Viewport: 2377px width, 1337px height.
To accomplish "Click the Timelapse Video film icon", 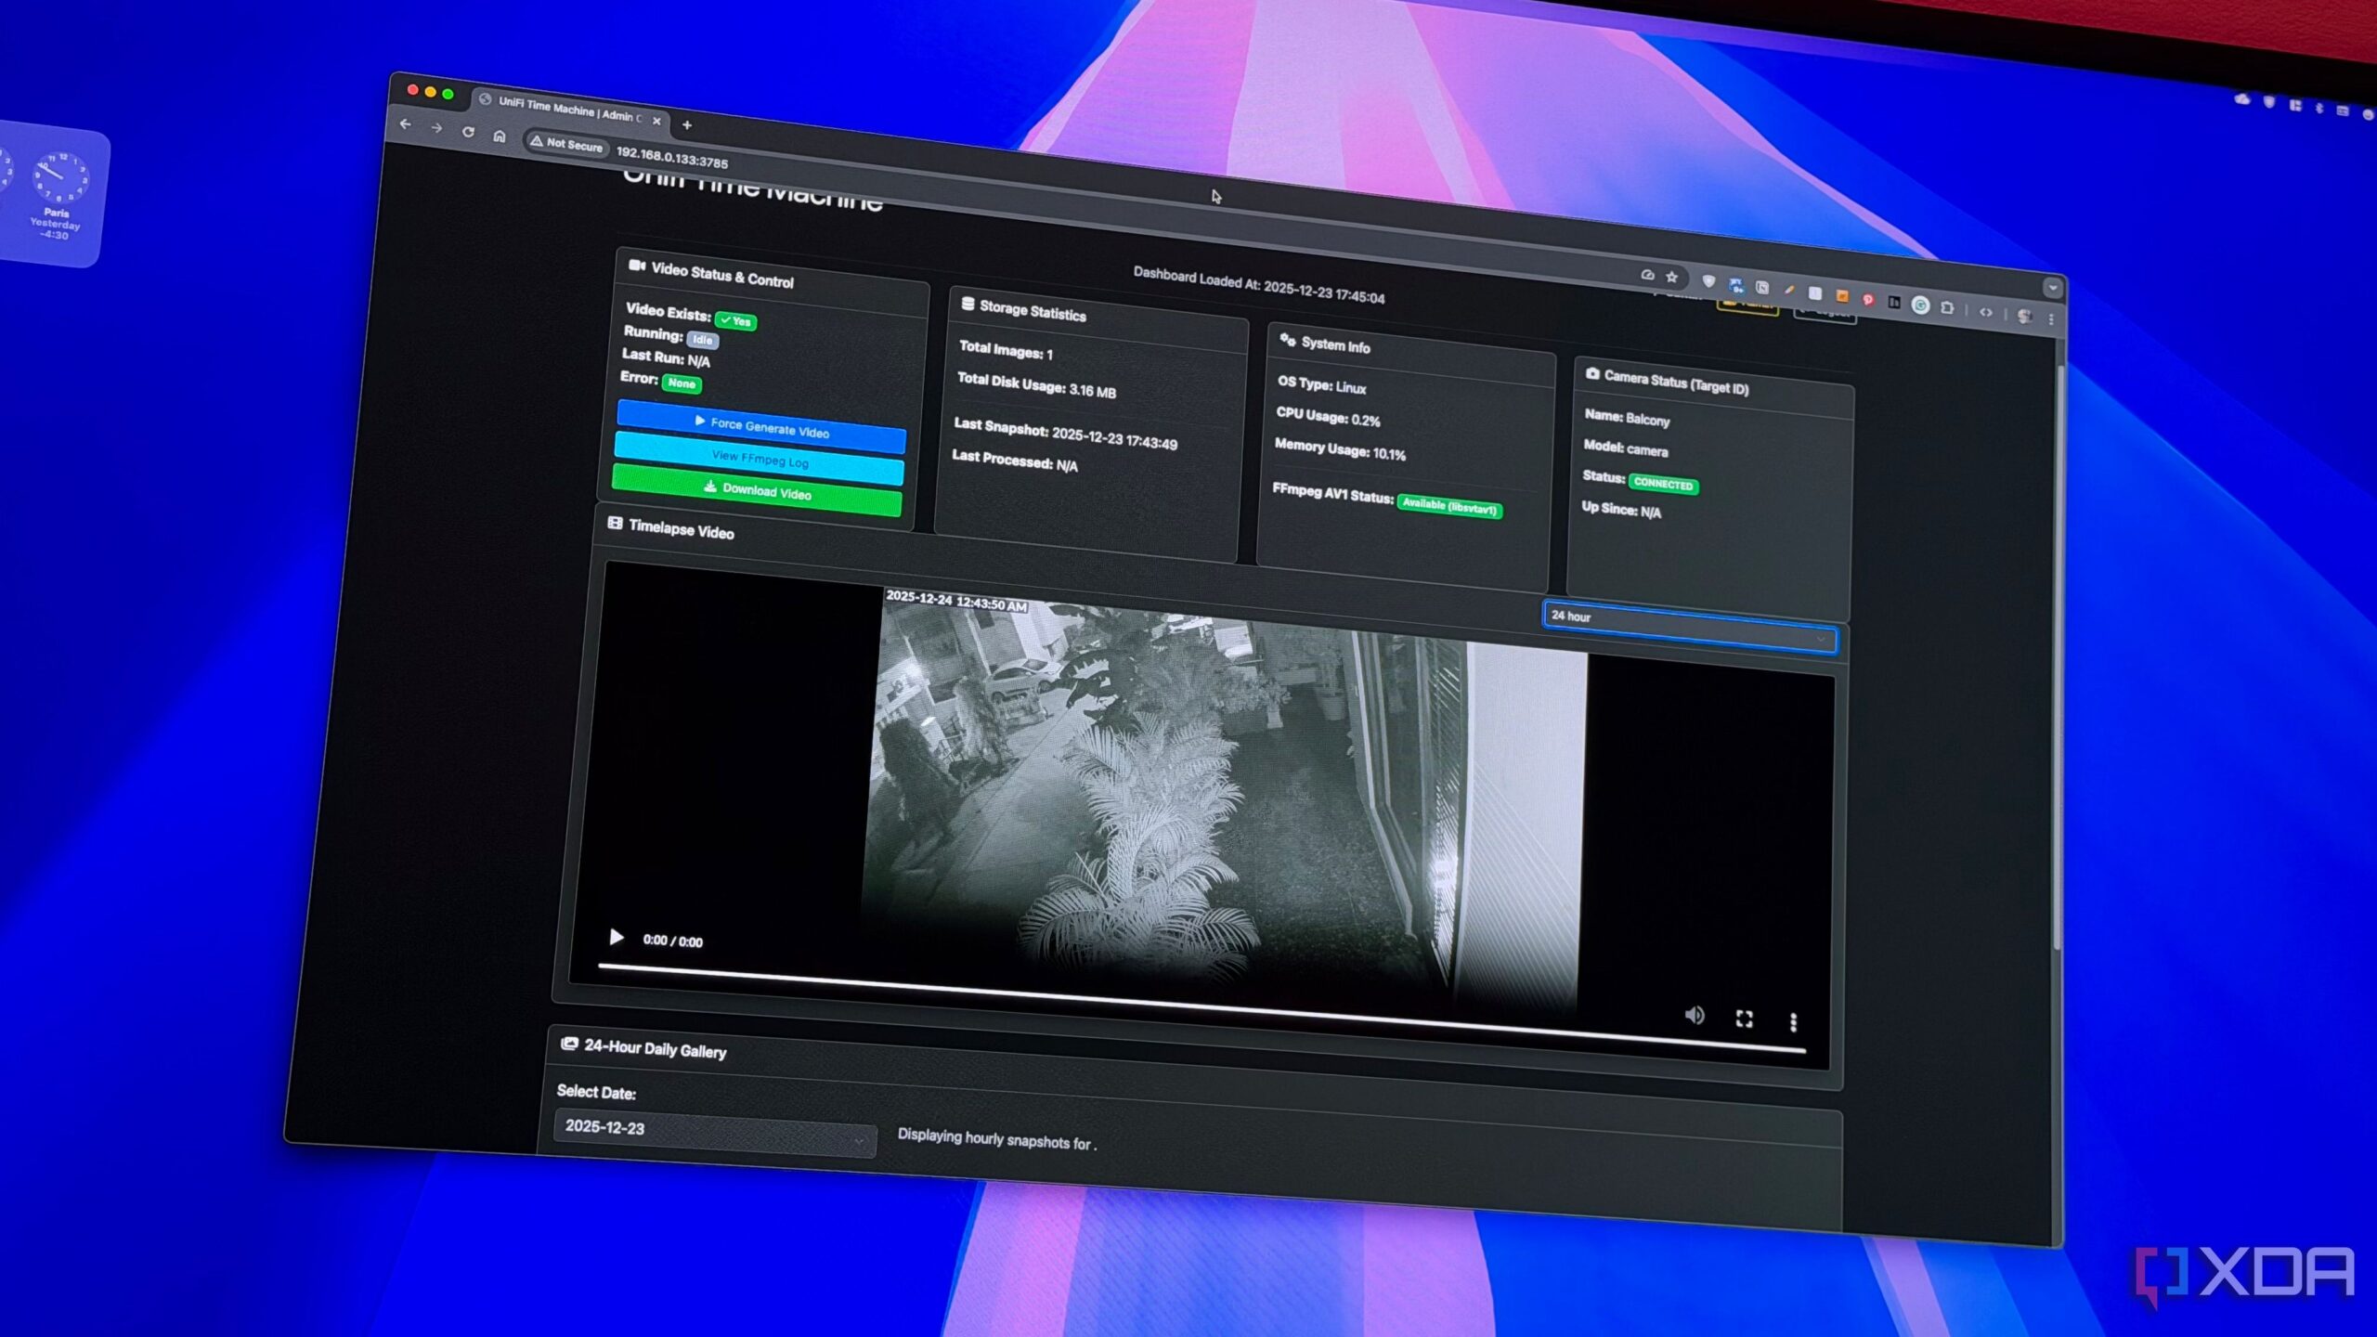I will 615,524.
